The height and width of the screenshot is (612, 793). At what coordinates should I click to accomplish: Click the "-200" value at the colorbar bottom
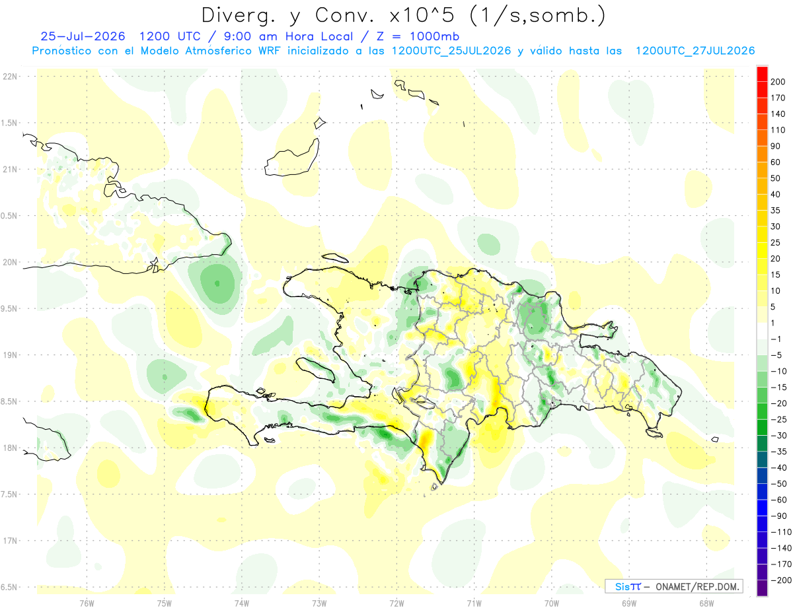780,580
